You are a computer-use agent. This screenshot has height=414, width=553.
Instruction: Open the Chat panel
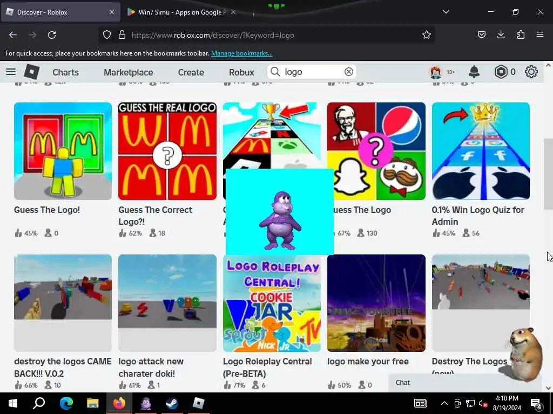click(465, 383)
